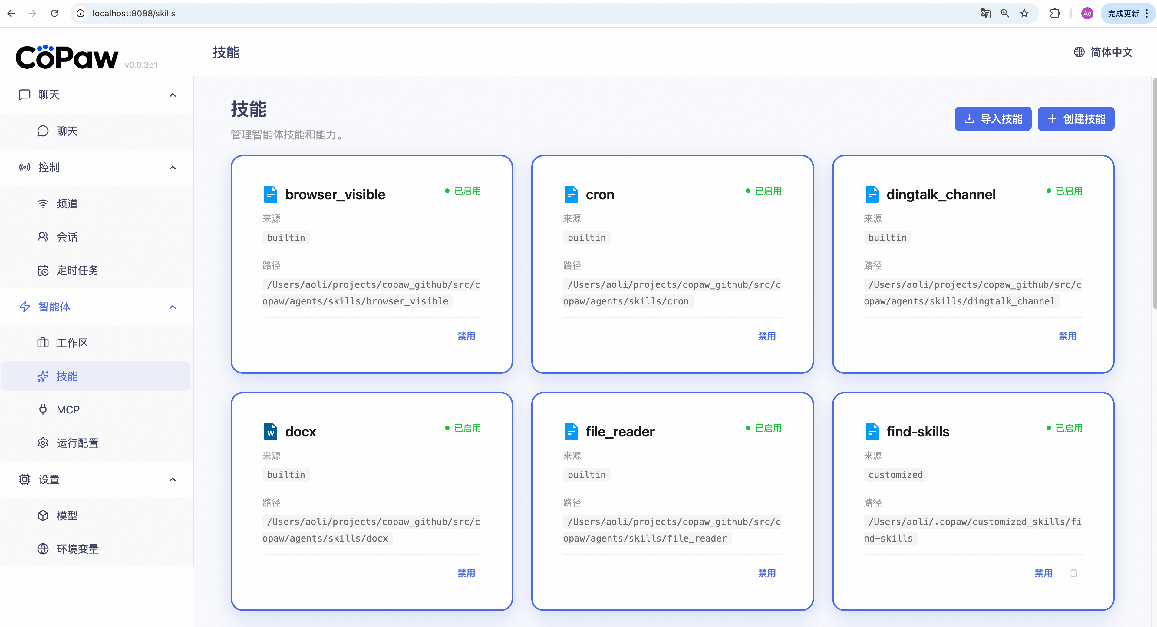Disable the dingtalk_channel skill
Image resolution: width=1157 pixels, height=627 pixels.
coord(1068,336)
